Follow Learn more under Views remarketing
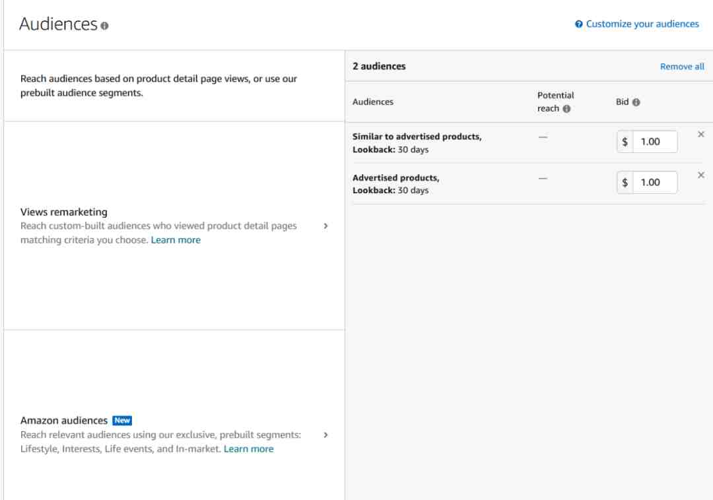This screenshot has height=500, width=713. pos(176,240)
